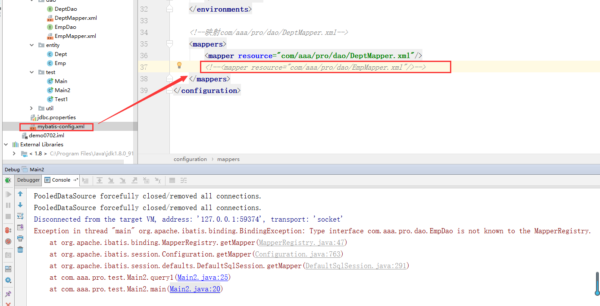The height and width of the screenshot is (306, 600).
Task: Select Main2 class in test folder
Action: tap(62, 90)
